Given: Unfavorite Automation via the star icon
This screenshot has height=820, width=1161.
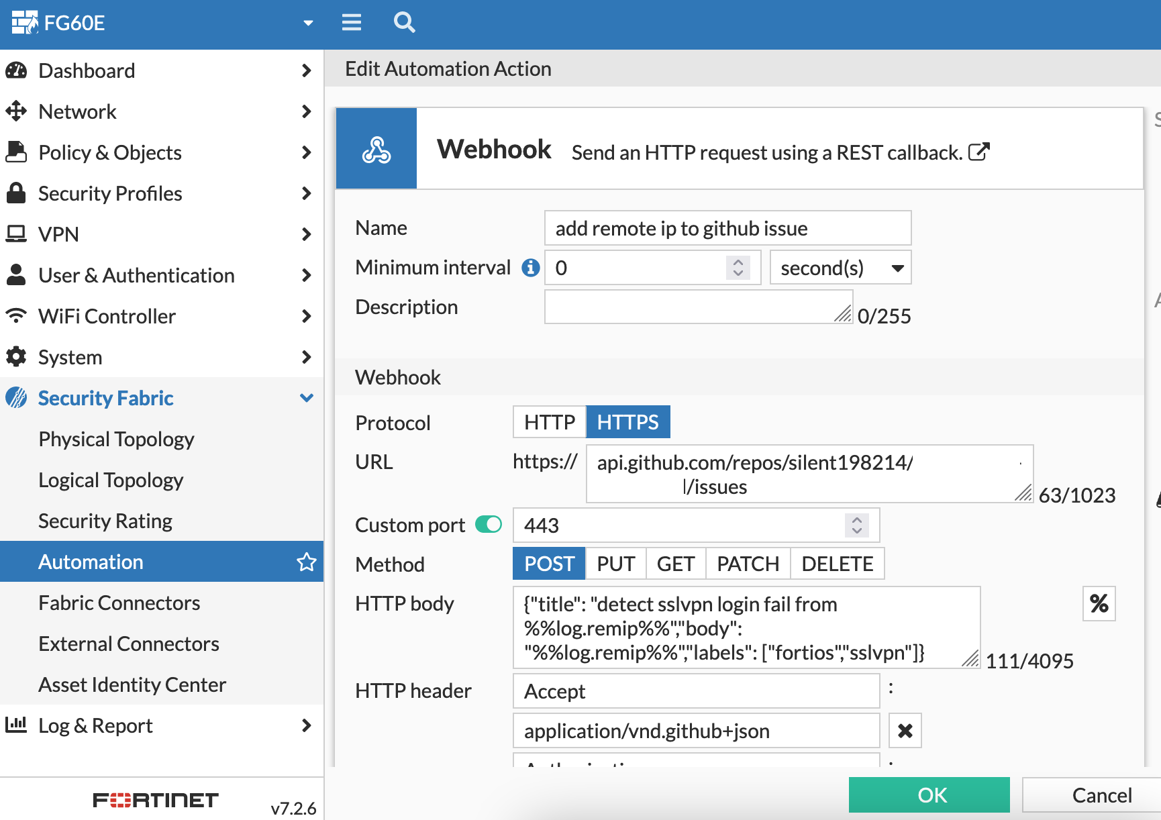Looking at the screenshot, I should coord(307,562).
